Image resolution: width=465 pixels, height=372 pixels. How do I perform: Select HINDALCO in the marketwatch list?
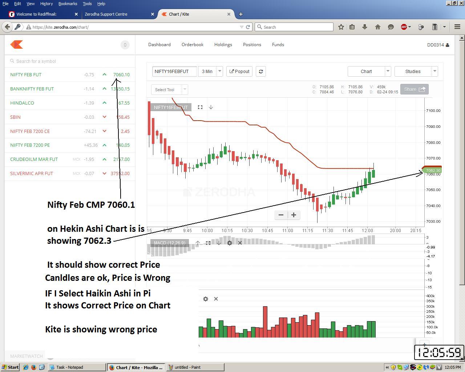[70, 103]
